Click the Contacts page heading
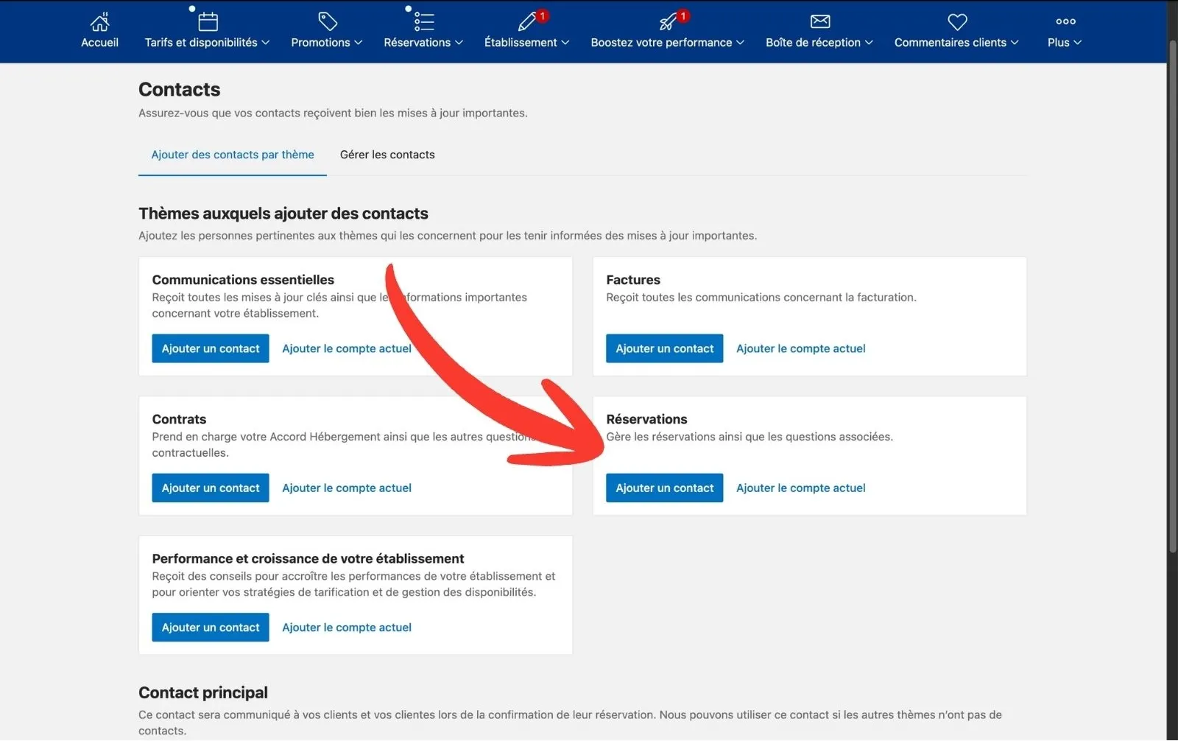1178x741 pixels. pos(180,89)
